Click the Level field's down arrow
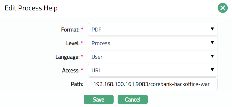This screenshot has height=107, width=232. coord(212,43)
